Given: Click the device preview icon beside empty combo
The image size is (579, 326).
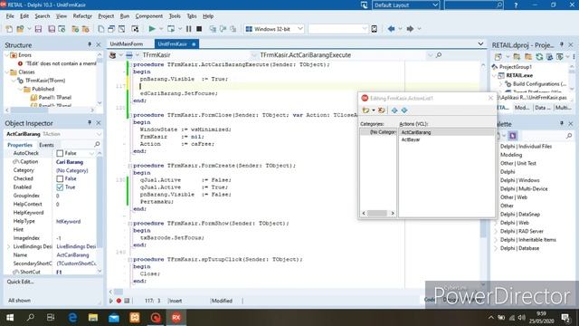Looking at the screenshot, I should (374, 29).
